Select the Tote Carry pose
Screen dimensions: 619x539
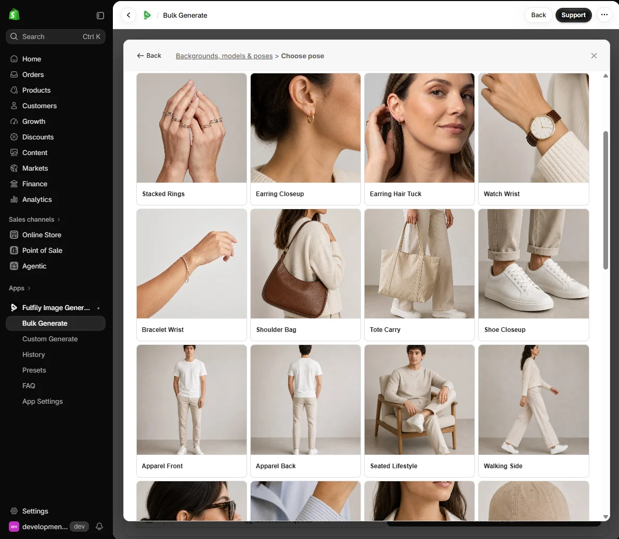pos(419,275)
